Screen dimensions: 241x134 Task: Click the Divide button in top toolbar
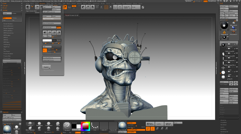(136, 7)
